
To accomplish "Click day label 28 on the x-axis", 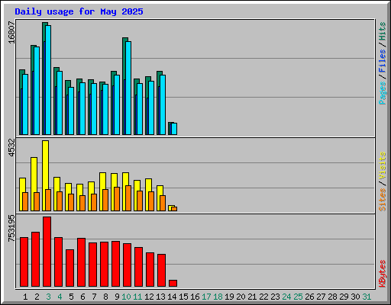I will point(332,297).
